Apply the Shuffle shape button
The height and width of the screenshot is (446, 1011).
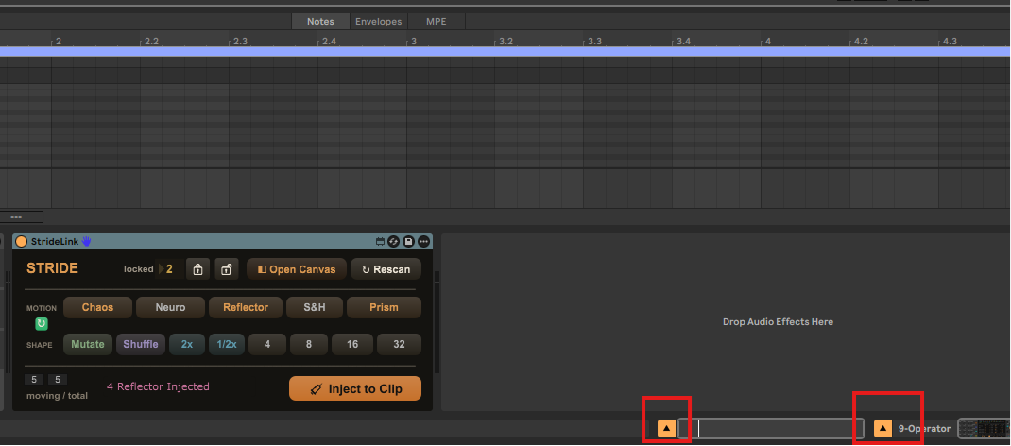[141, 344]
